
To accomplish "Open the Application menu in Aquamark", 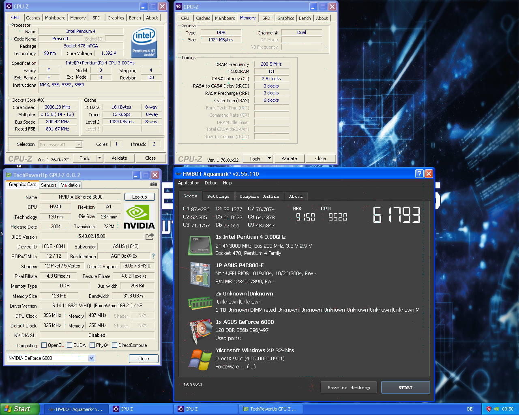I will tap(189, 183).
